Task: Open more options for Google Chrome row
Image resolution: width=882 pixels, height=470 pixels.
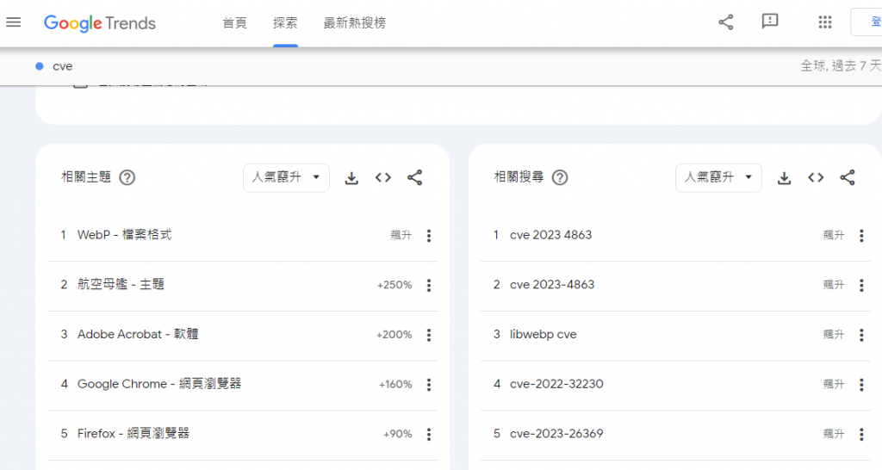Action: point(429,385)
